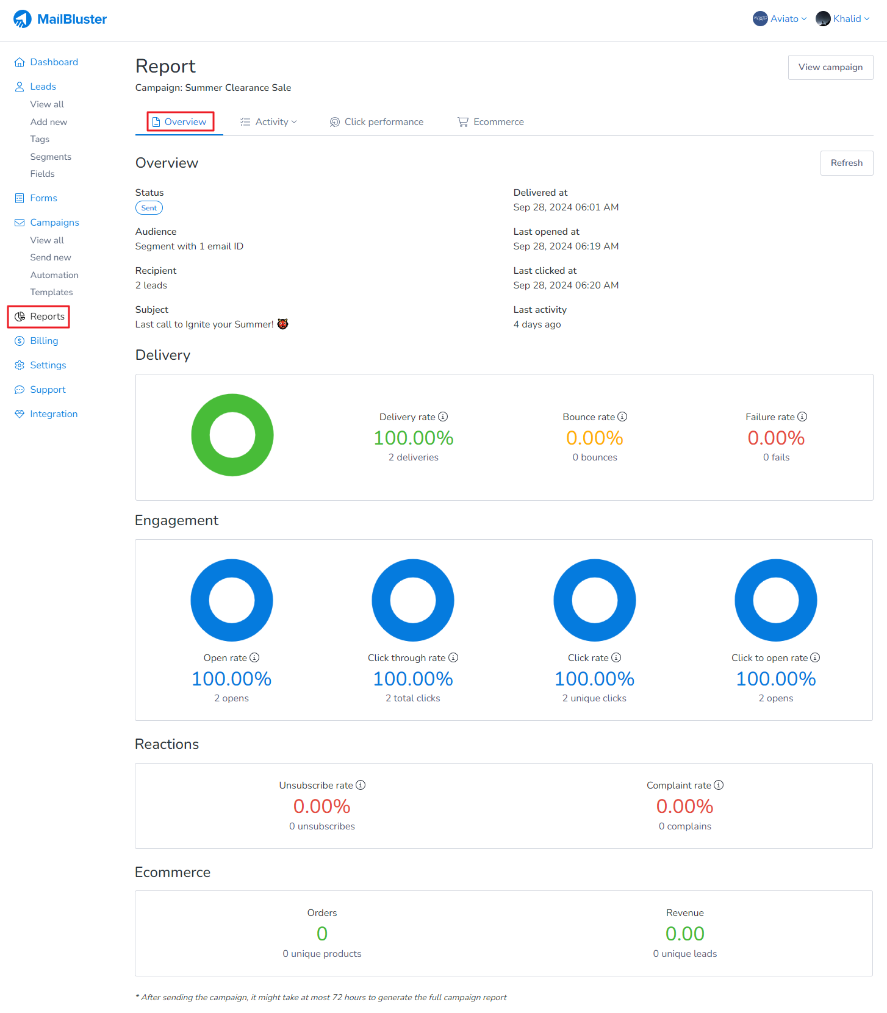Image resolution: width=887 pixels, height=1013 pixels.
Task: Open Automation under Campaigns
Action: [x=54, y=275]
